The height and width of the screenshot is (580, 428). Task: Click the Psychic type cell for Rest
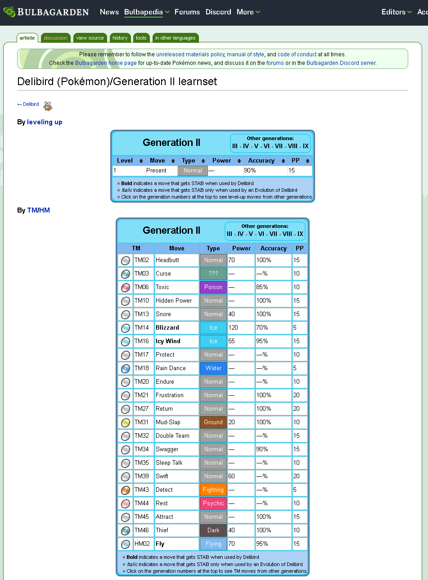213,503
